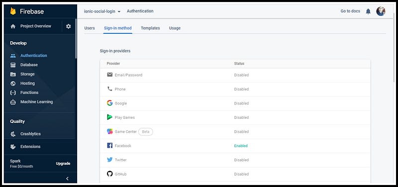This screenshot has height=187, width=398.
Task: Click the Disabled status for Google
Action: click(241, 103)
